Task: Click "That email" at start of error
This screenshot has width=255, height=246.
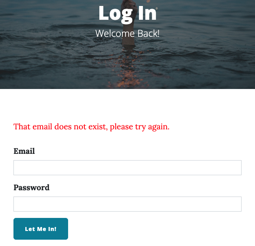Action: click(33, 127)
